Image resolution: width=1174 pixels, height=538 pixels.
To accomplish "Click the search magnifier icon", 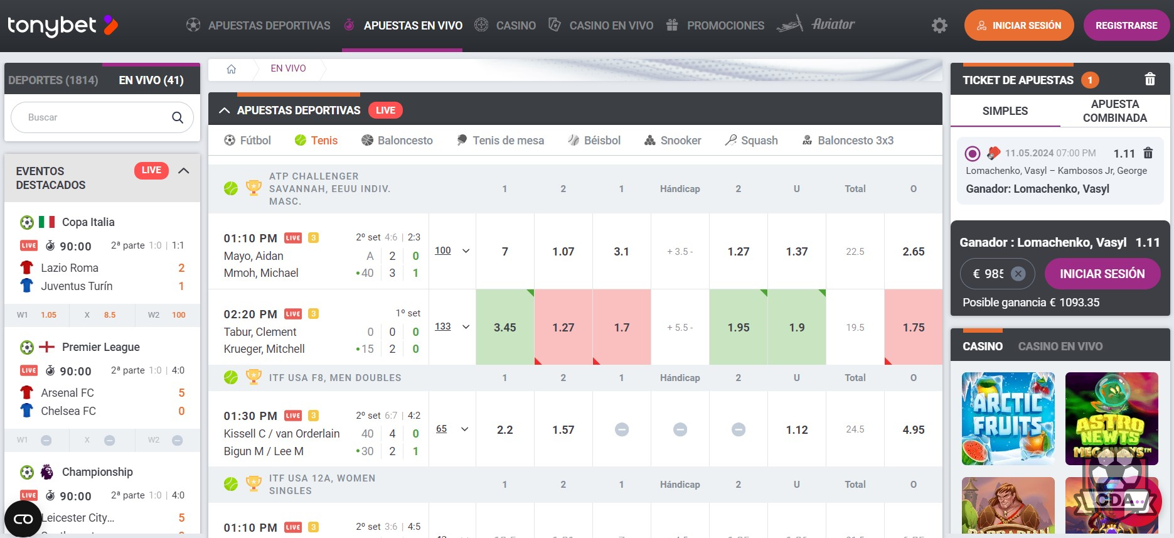I will pos(178,117).
